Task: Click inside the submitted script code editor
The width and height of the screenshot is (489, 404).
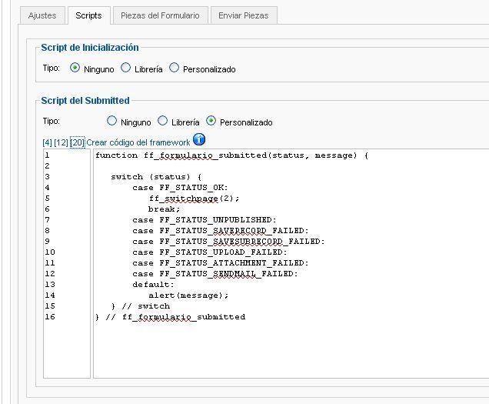Action: point(291,263)
